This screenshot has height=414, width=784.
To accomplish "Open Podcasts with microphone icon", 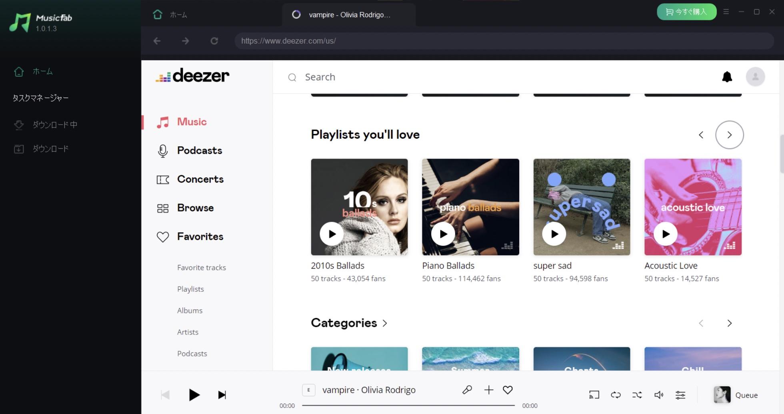I will coord(190,151).
